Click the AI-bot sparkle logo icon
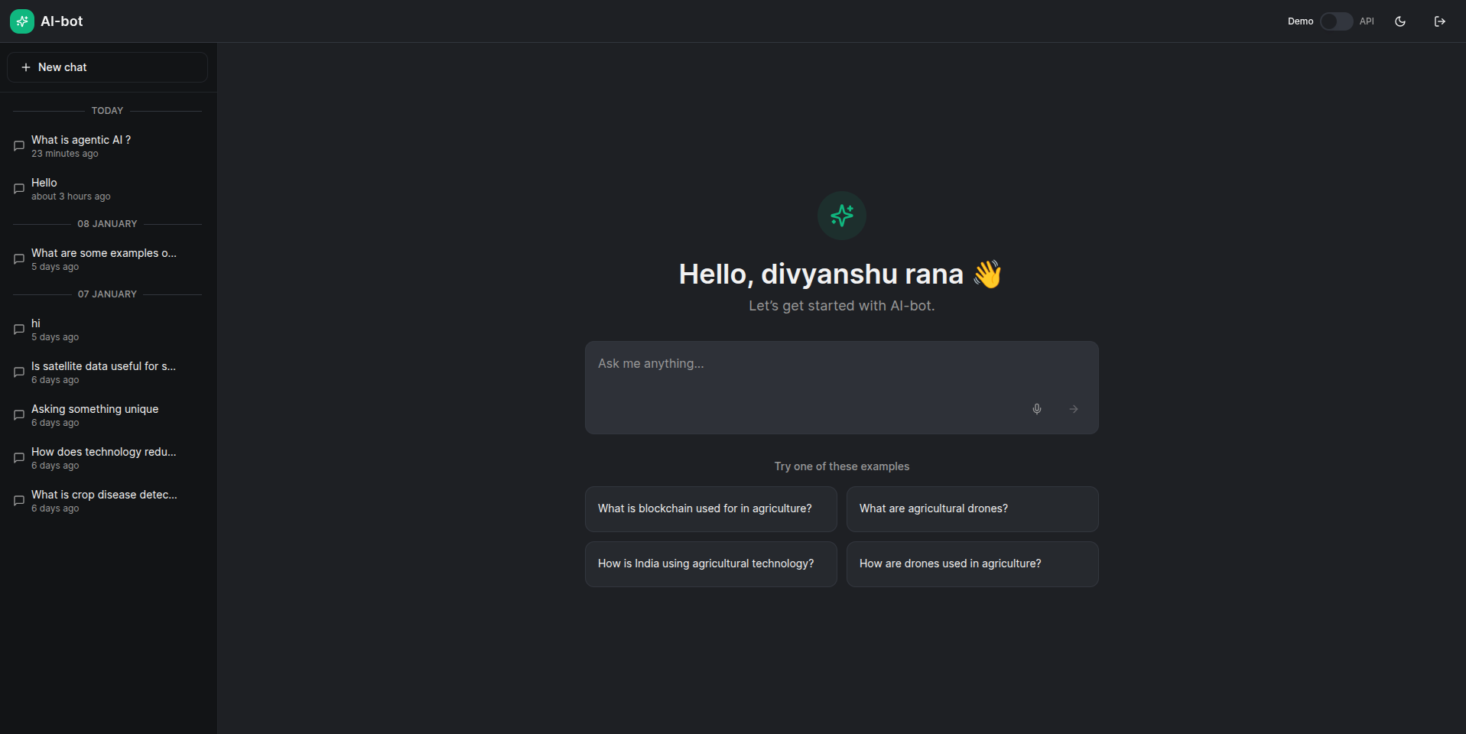 click(x=21, y=21)
